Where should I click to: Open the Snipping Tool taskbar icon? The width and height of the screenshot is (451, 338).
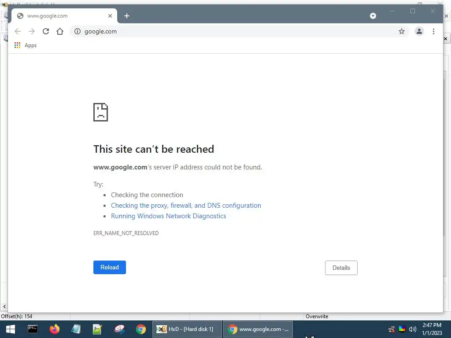[119, 329]
